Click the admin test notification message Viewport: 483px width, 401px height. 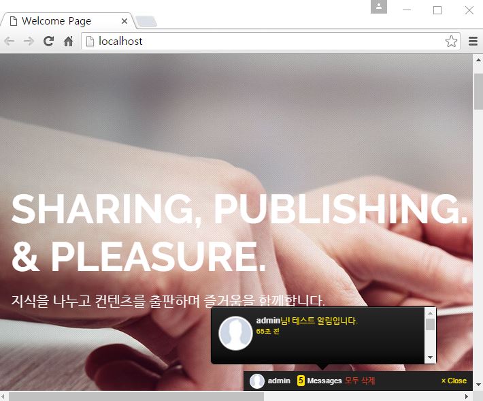coord(307,321)
